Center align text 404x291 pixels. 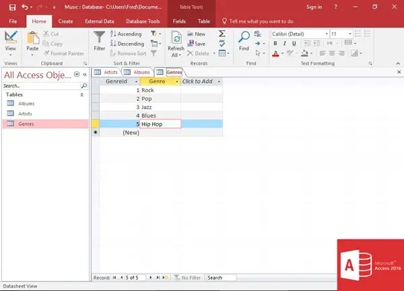tap(332, 53)
